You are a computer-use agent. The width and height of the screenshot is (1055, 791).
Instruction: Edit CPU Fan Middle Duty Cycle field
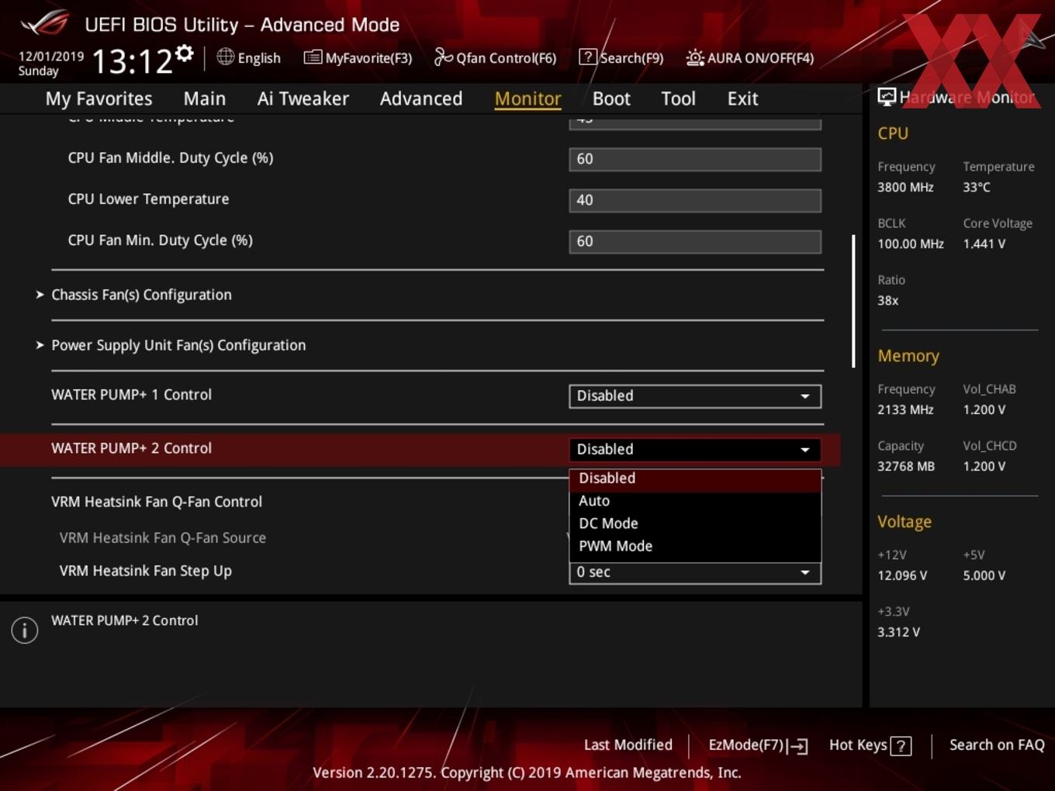tap(695, 159)
